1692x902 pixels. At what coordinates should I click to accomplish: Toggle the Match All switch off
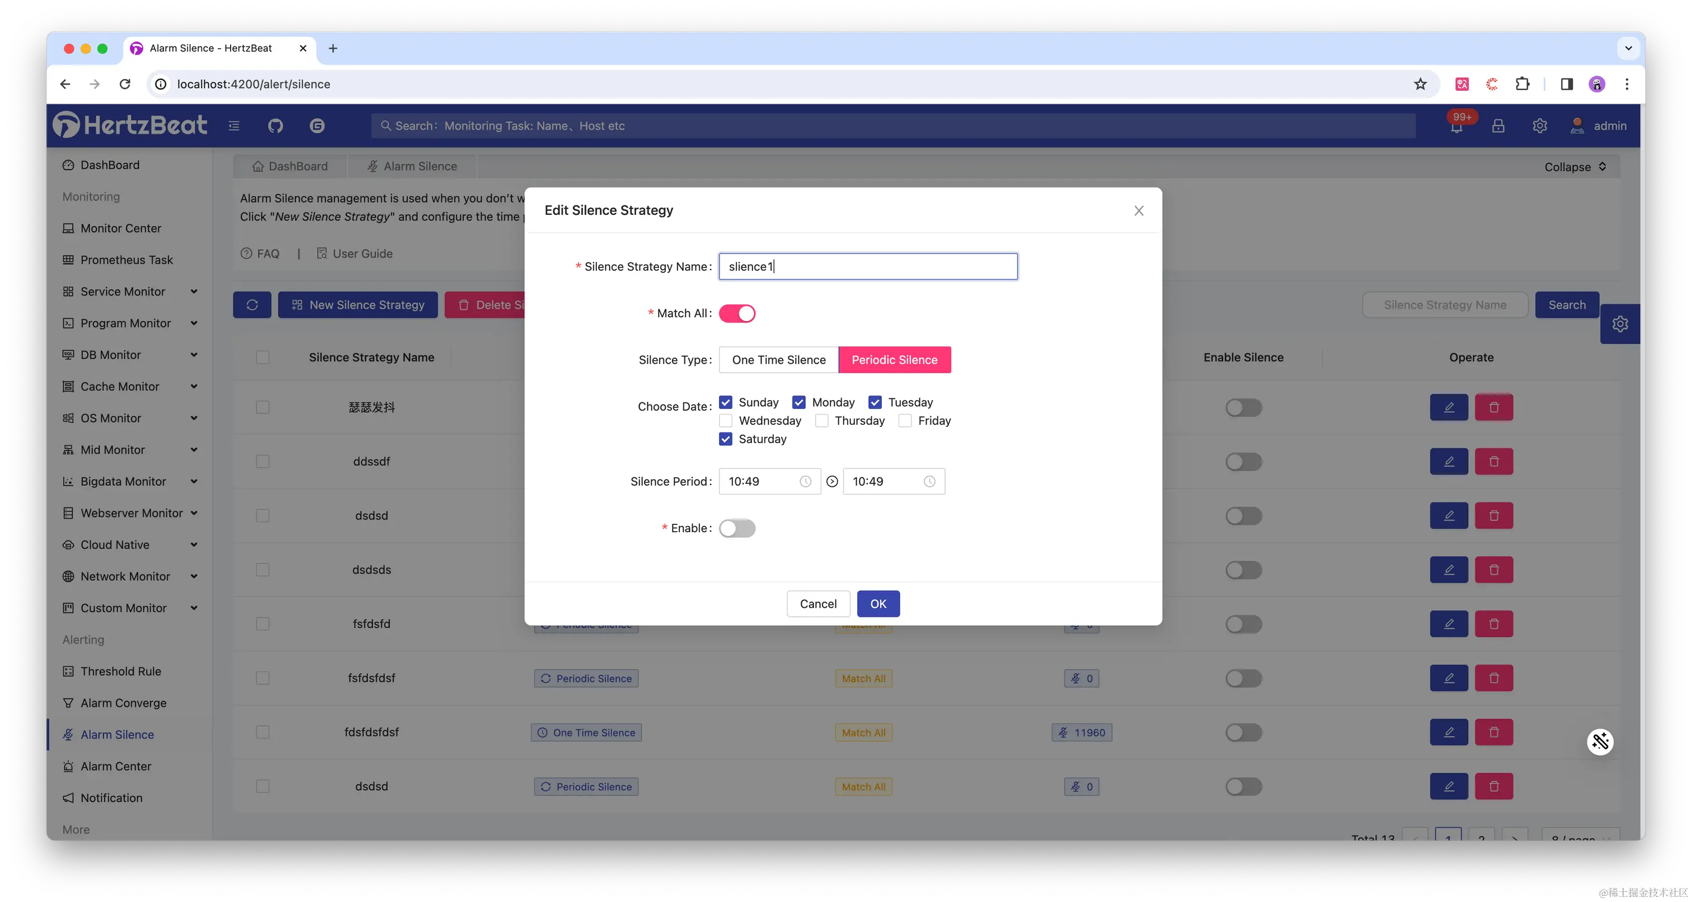click(x=737, y=313)
